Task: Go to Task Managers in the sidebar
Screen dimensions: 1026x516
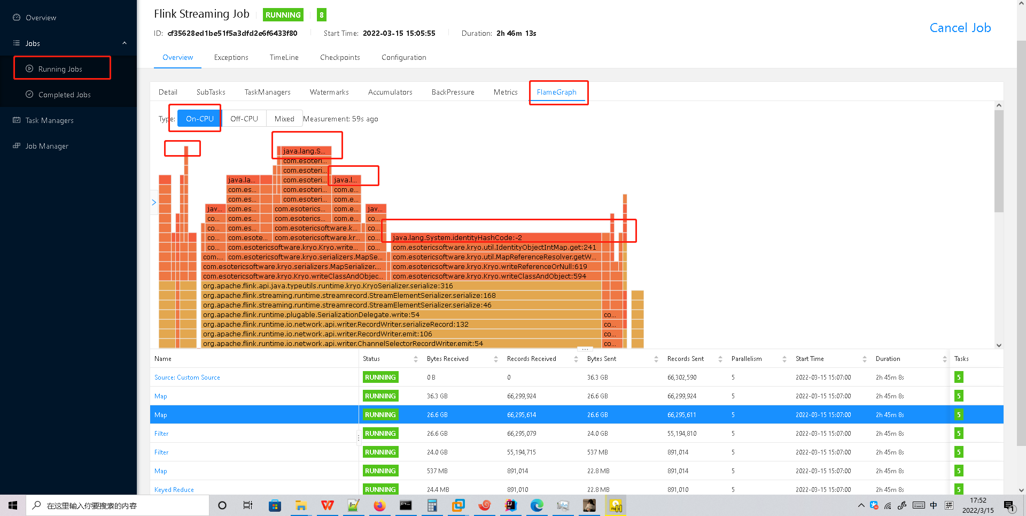Action: (49, 120)
